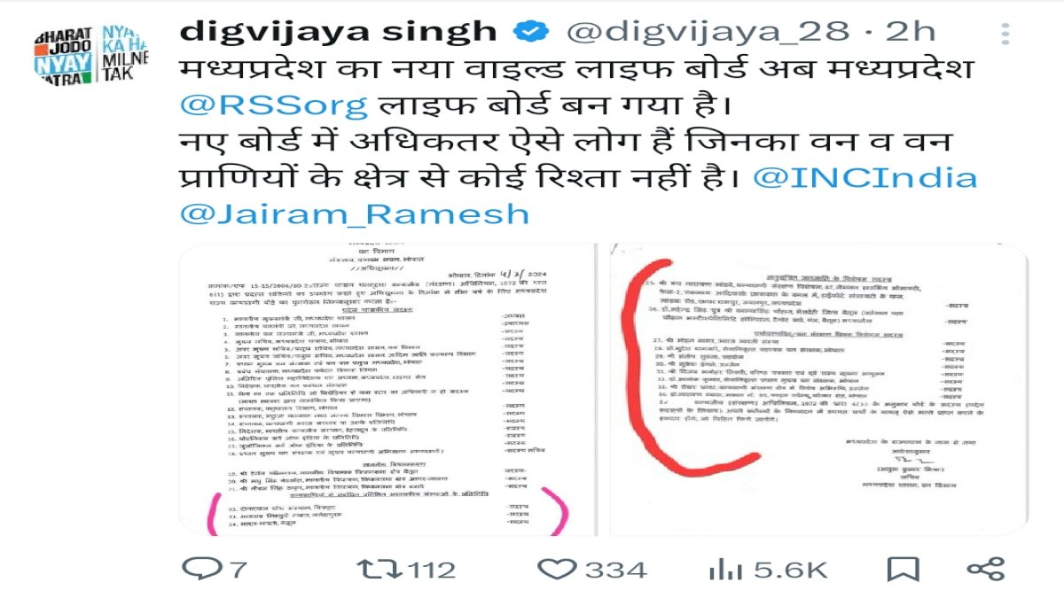
Task: Open the three-dot more options menu
Action: 1005,34
